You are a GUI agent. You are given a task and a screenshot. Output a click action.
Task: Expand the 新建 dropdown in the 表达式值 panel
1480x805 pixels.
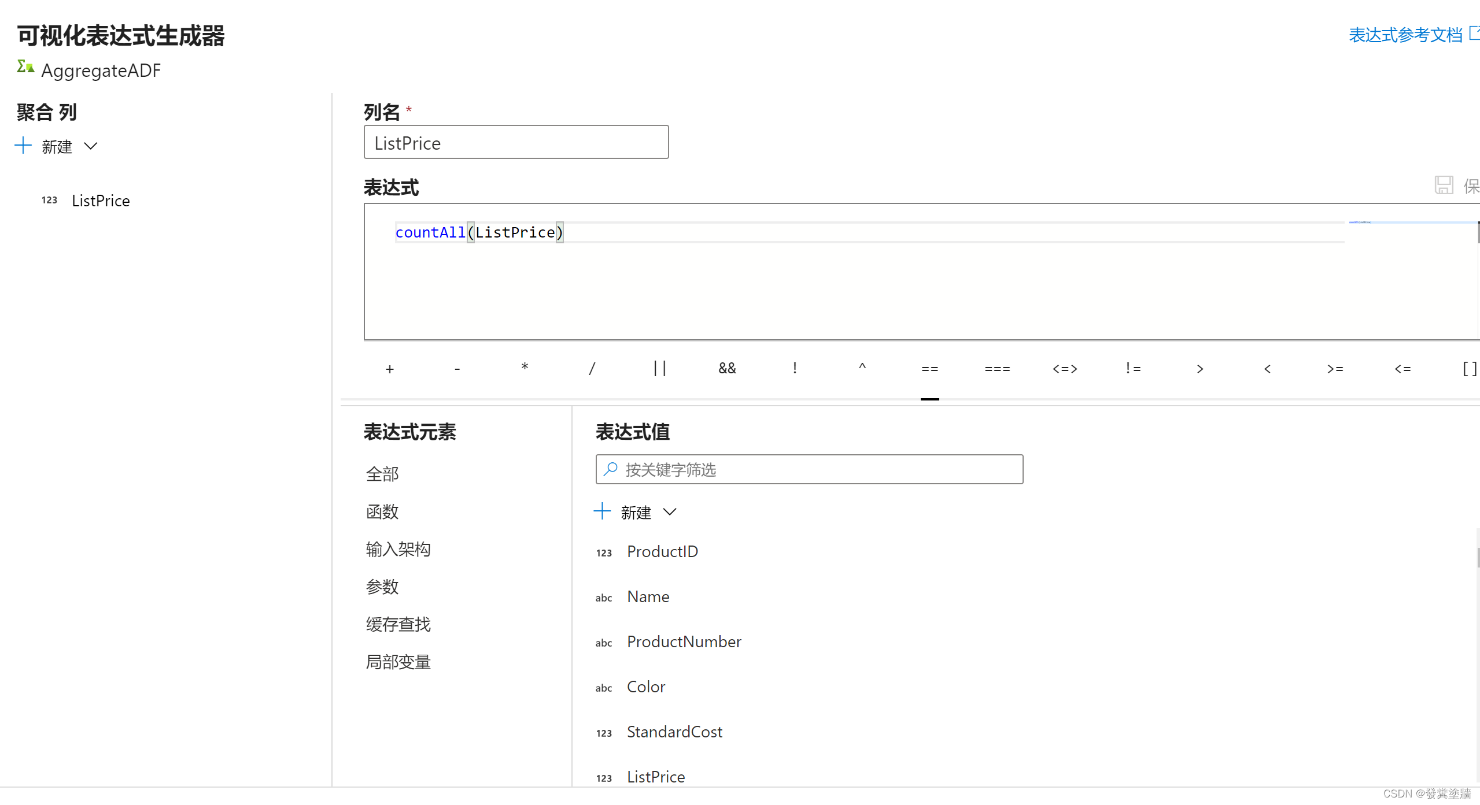coord(670,512)
